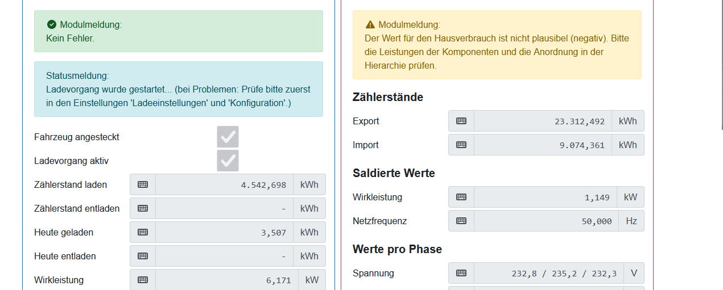The height and width of the screenshot is (290, 723).
Task: Click keyboard icon beside Zählerstand laden
Action: point(143,184)
